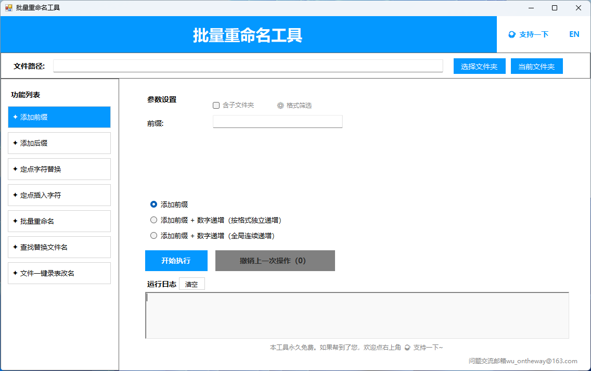Clear the log with 清空 button
The height and width of the screenshot is (371, 591).
192,284
